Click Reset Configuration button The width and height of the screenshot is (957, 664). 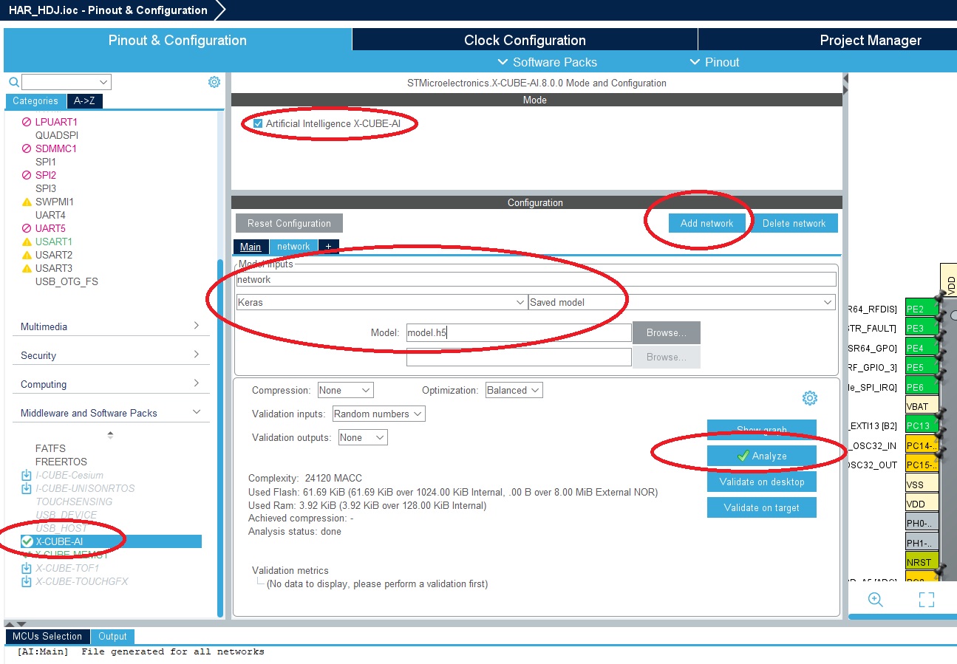(289, 223)
